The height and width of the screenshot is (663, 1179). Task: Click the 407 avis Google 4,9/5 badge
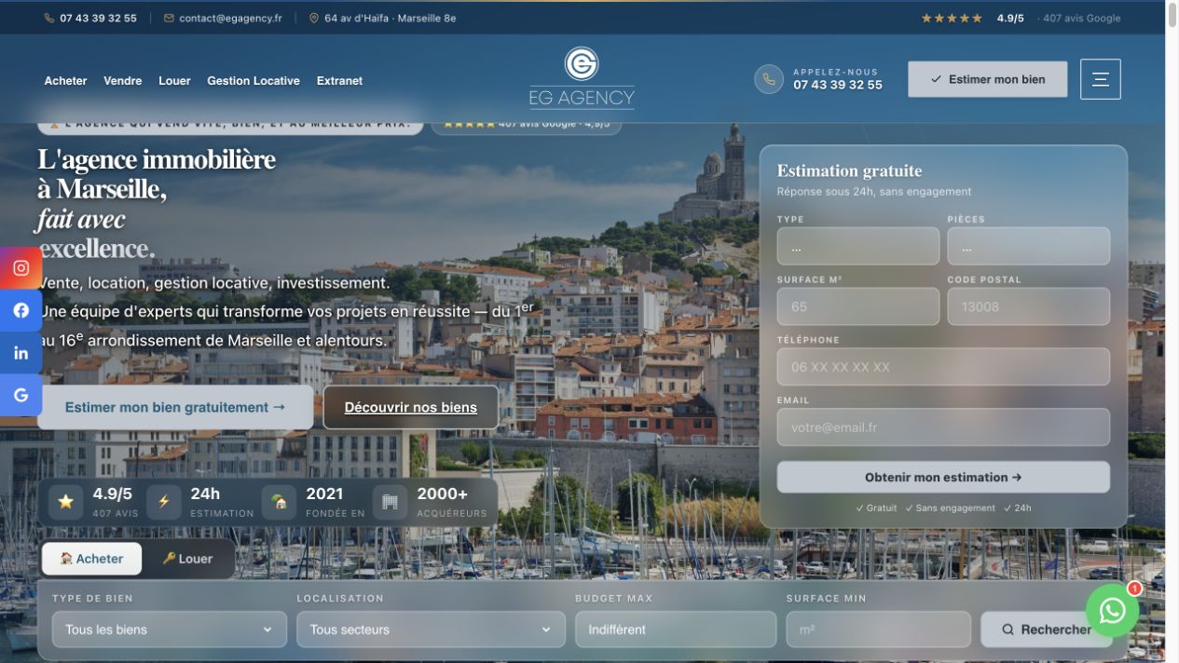(527, 123)
